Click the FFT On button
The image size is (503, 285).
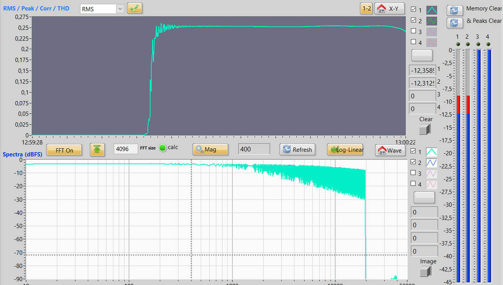click(64, 150)
